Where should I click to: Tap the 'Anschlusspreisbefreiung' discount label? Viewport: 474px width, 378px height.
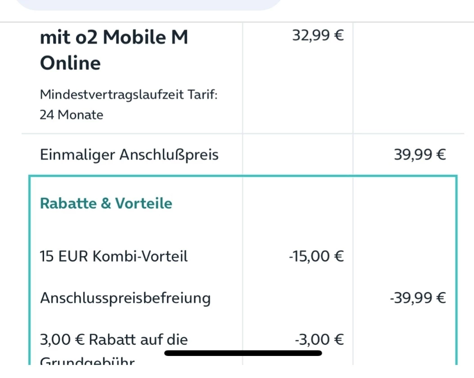[x=125, y=298]
